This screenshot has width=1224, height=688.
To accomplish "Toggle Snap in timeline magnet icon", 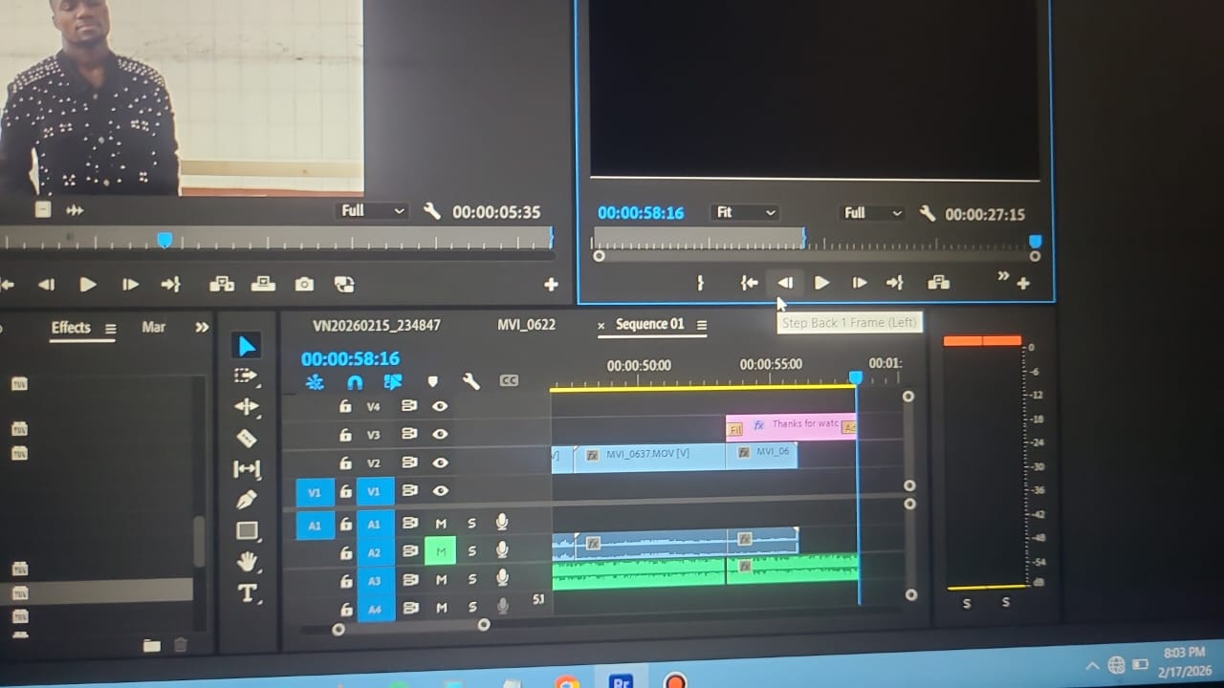I will coord(354,381).
